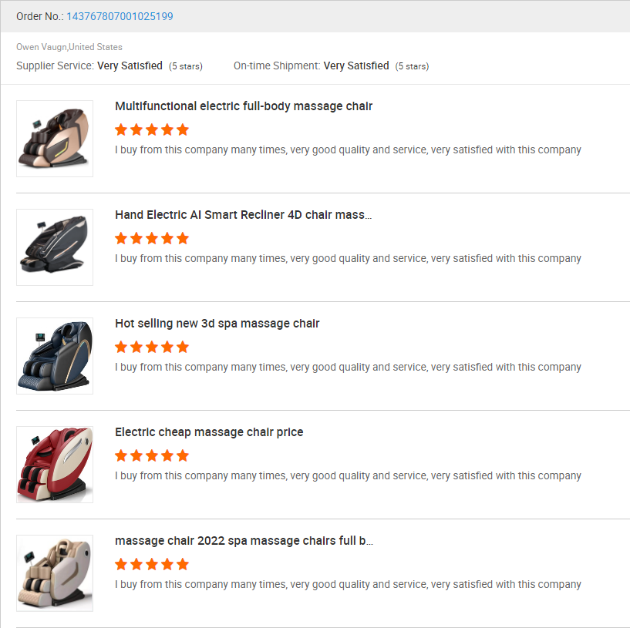
Task: Open the beige 2022 spa massage chair thumbnail
Action: click(x=55, y=573)
